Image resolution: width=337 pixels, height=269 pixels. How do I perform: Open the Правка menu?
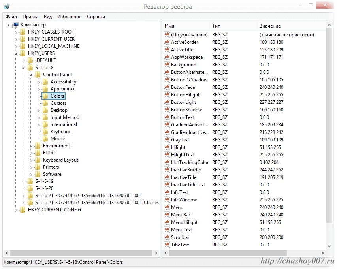point(30,17)
